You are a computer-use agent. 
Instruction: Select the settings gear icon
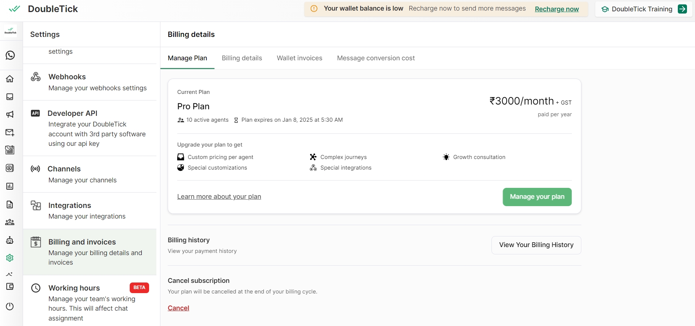10,258
